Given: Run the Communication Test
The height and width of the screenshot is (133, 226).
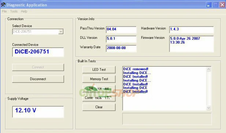Looking at the screenshot, I should coord(99,98).
